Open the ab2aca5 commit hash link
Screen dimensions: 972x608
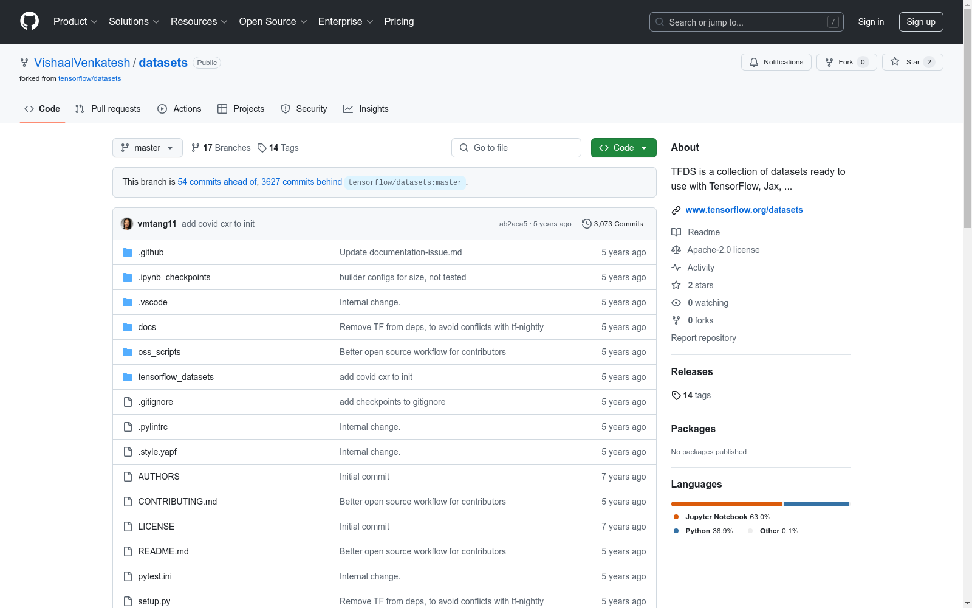[x=513, y=224]
